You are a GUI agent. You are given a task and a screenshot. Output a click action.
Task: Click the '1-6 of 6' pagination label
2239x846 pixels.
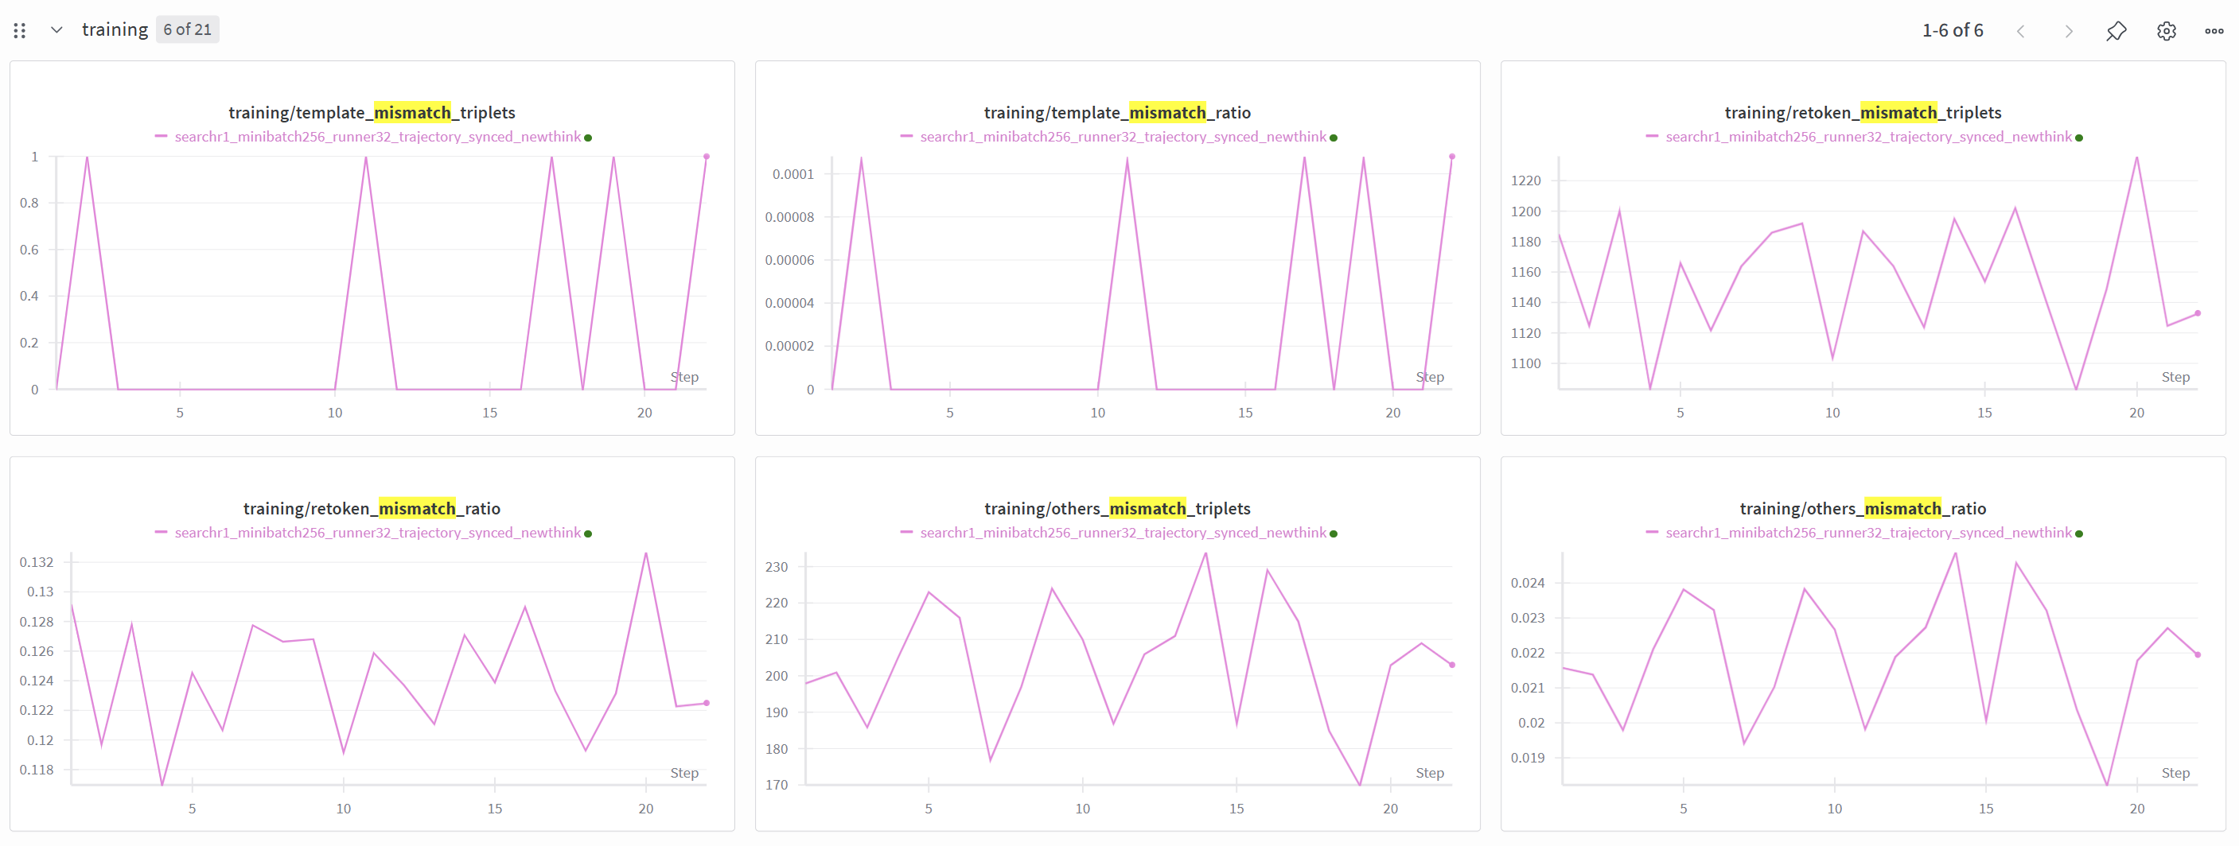pos(1953,30)
